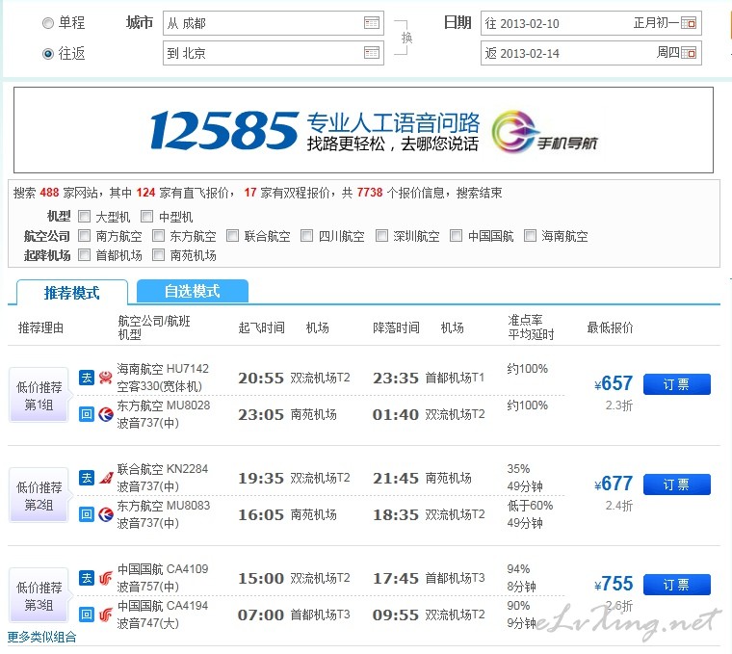Click the 首都机场T1 arrival airport
Viewport: 732px width, 654px height.
click(456, 378)
